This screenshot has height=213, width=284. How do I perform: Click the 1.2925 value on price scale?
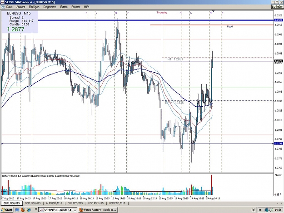coord(279,15)
